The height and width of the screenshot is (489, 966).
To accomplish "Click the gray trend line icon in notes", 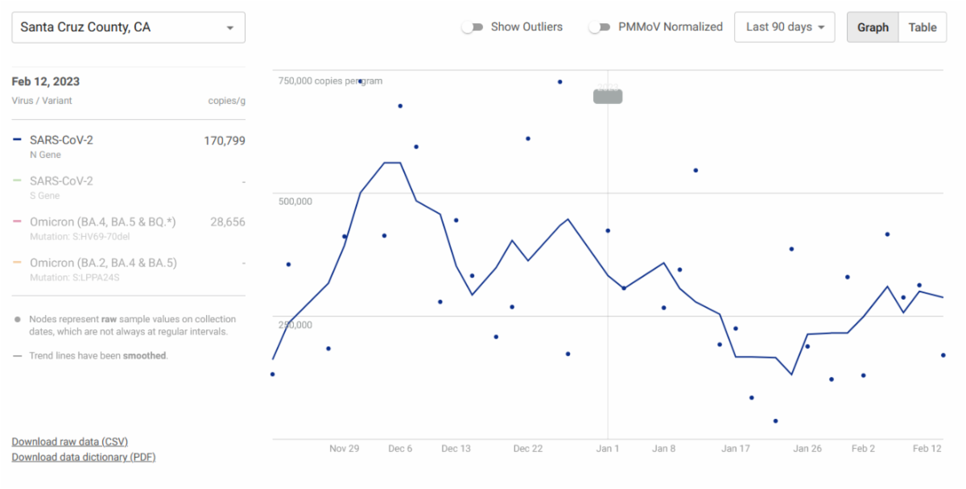I will click(18, 355).
